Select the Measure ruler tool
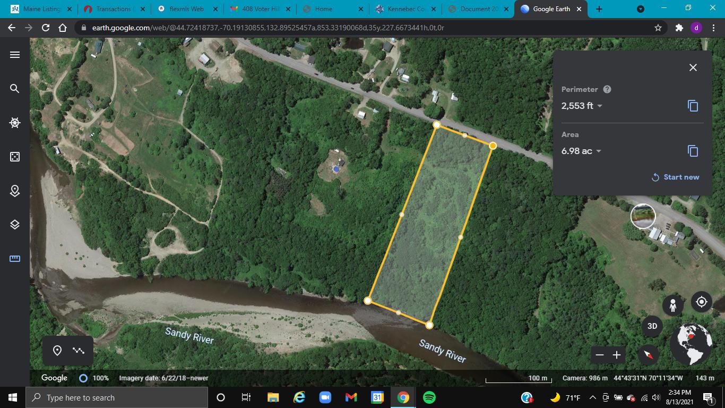 [15, 259]
